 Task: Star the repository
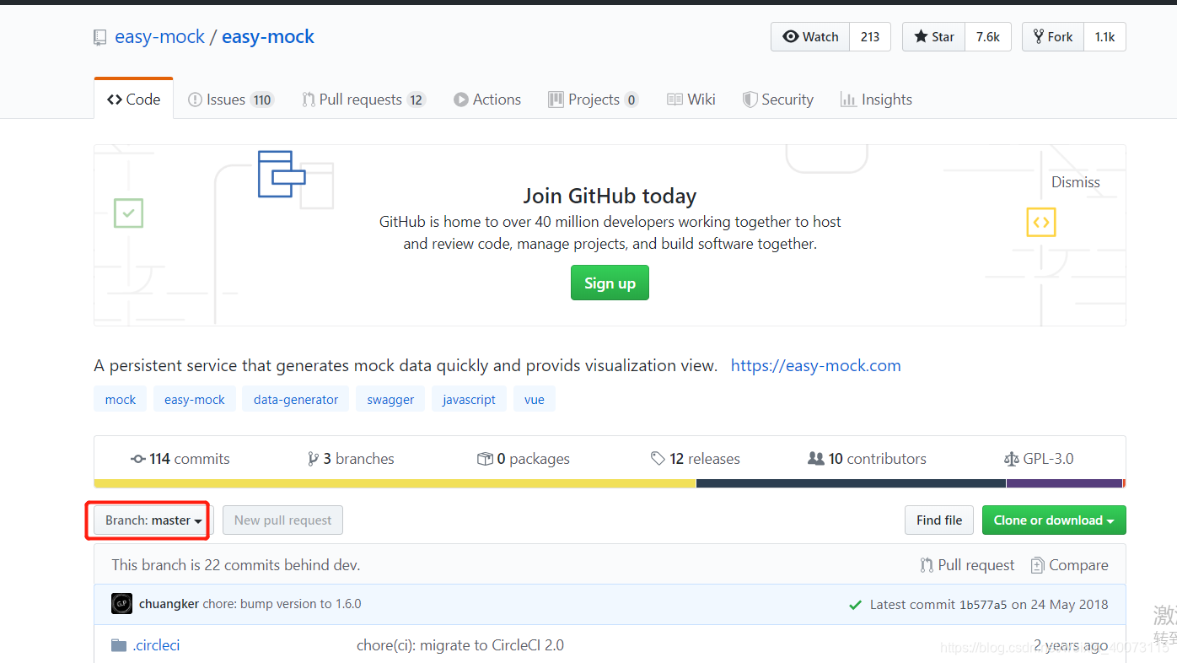[934, 36]
